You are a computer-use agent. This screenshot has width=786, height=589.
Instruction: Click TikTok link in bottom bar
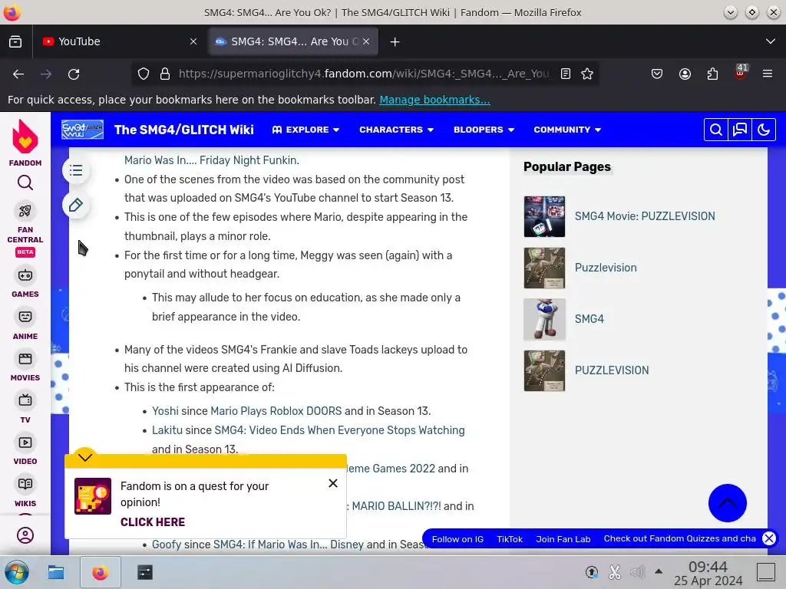point(510,539)
